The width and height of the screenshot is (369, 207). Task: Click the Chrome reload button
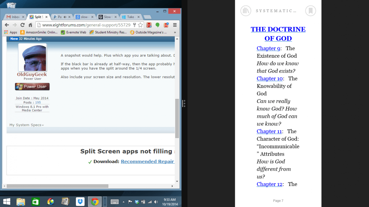pos(22,25)
